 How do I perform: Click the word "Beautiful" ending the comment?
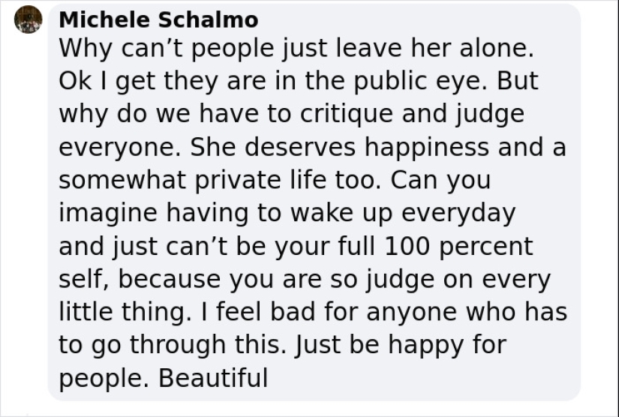(x=213, y=378)
